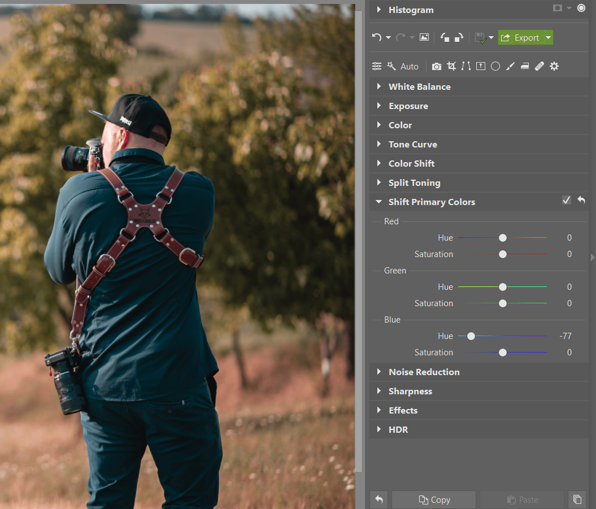Screen dimensions: 596x509
Task: Reset Shift Primary Colors with arrow icon
Action: 581,199
